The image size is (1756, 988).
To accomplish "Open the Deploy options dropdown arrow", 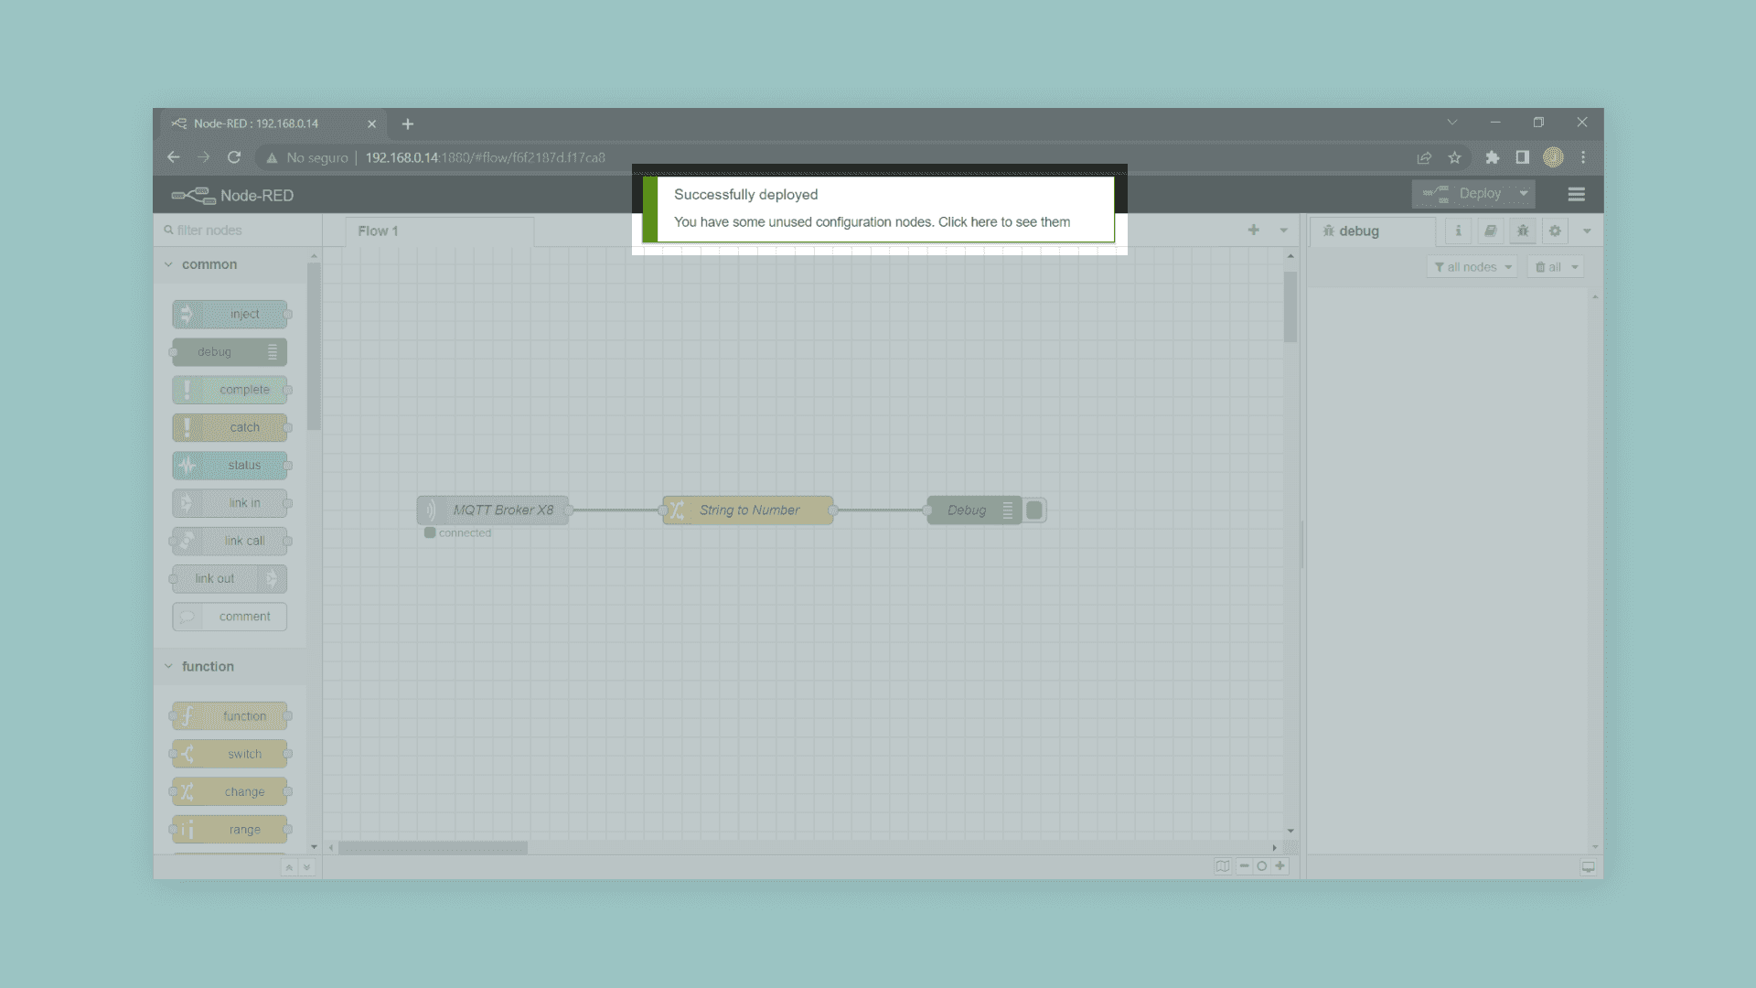I will [1524, 194].
